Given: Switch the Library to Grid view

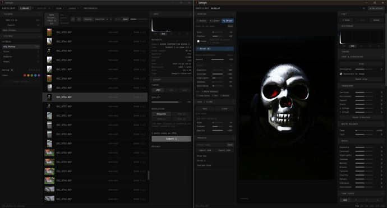Looking at the screenshot, I should point(118,19).
